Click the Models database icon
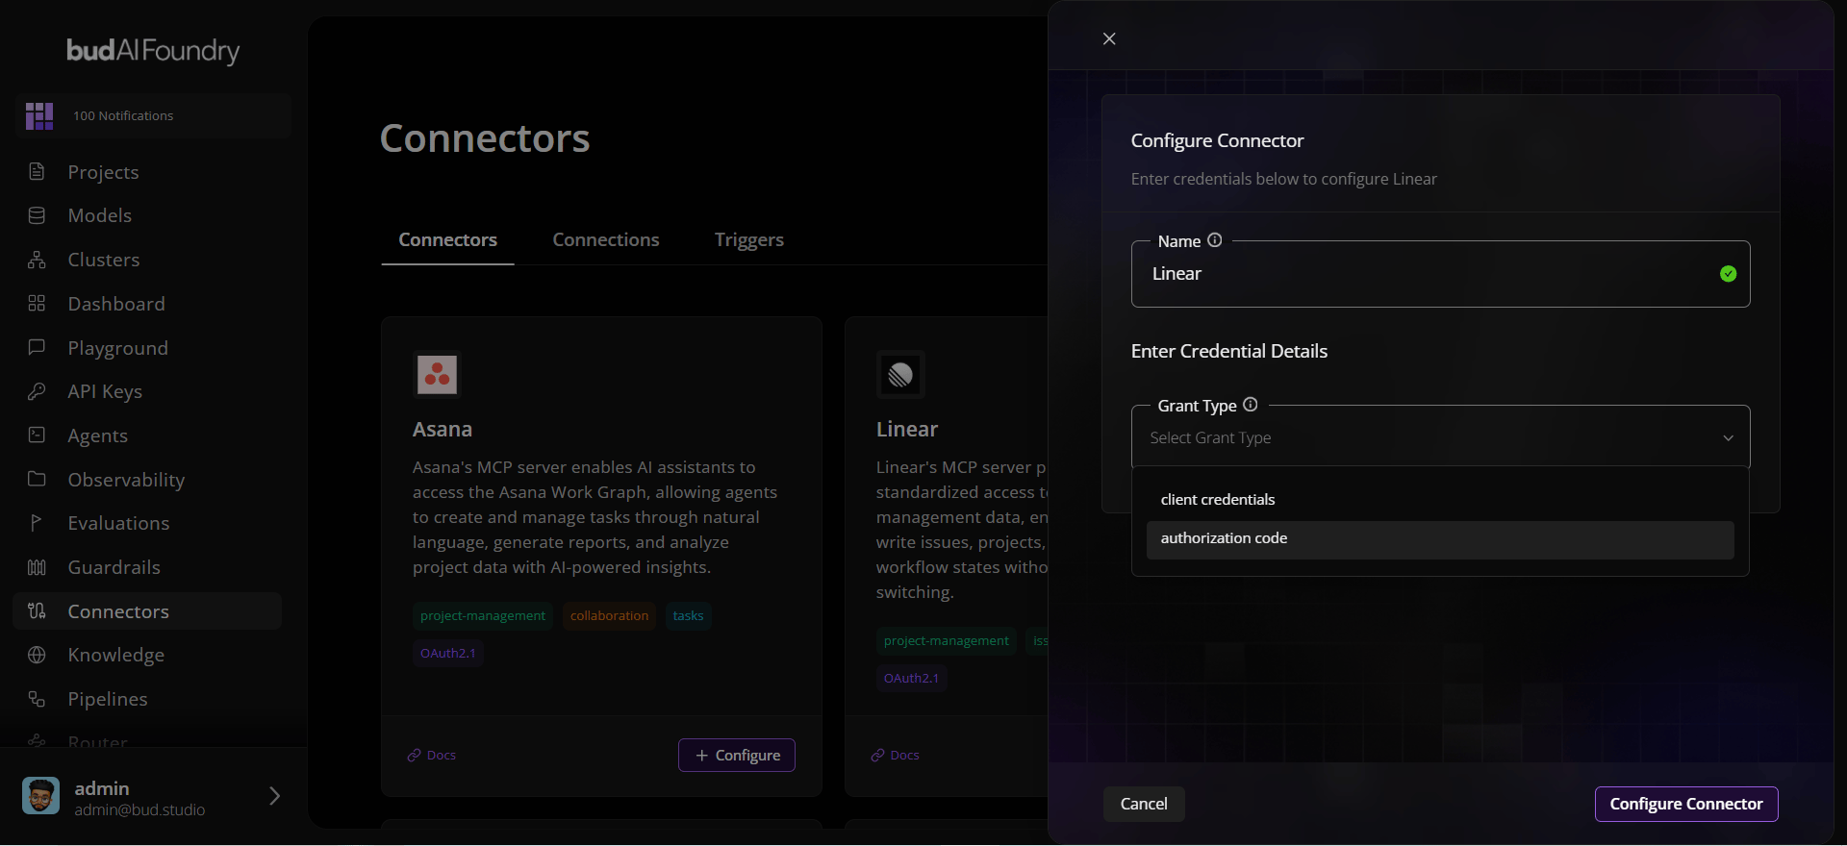 coord(37,215)
